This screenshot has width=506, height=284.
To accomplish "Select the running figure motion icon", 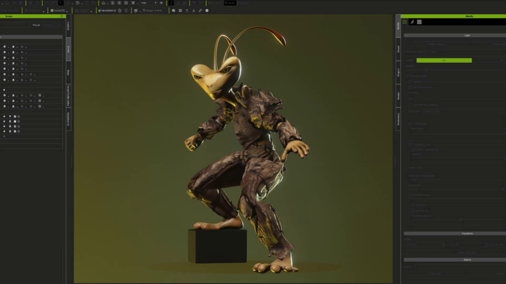I will [412, 22].
